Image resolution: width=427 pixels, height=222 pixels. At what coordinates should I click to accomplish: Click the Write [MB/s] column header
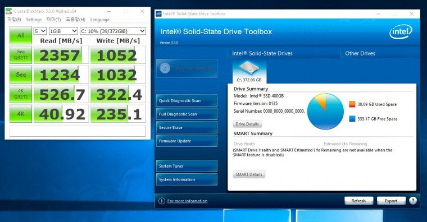click(x=118, y=41)
